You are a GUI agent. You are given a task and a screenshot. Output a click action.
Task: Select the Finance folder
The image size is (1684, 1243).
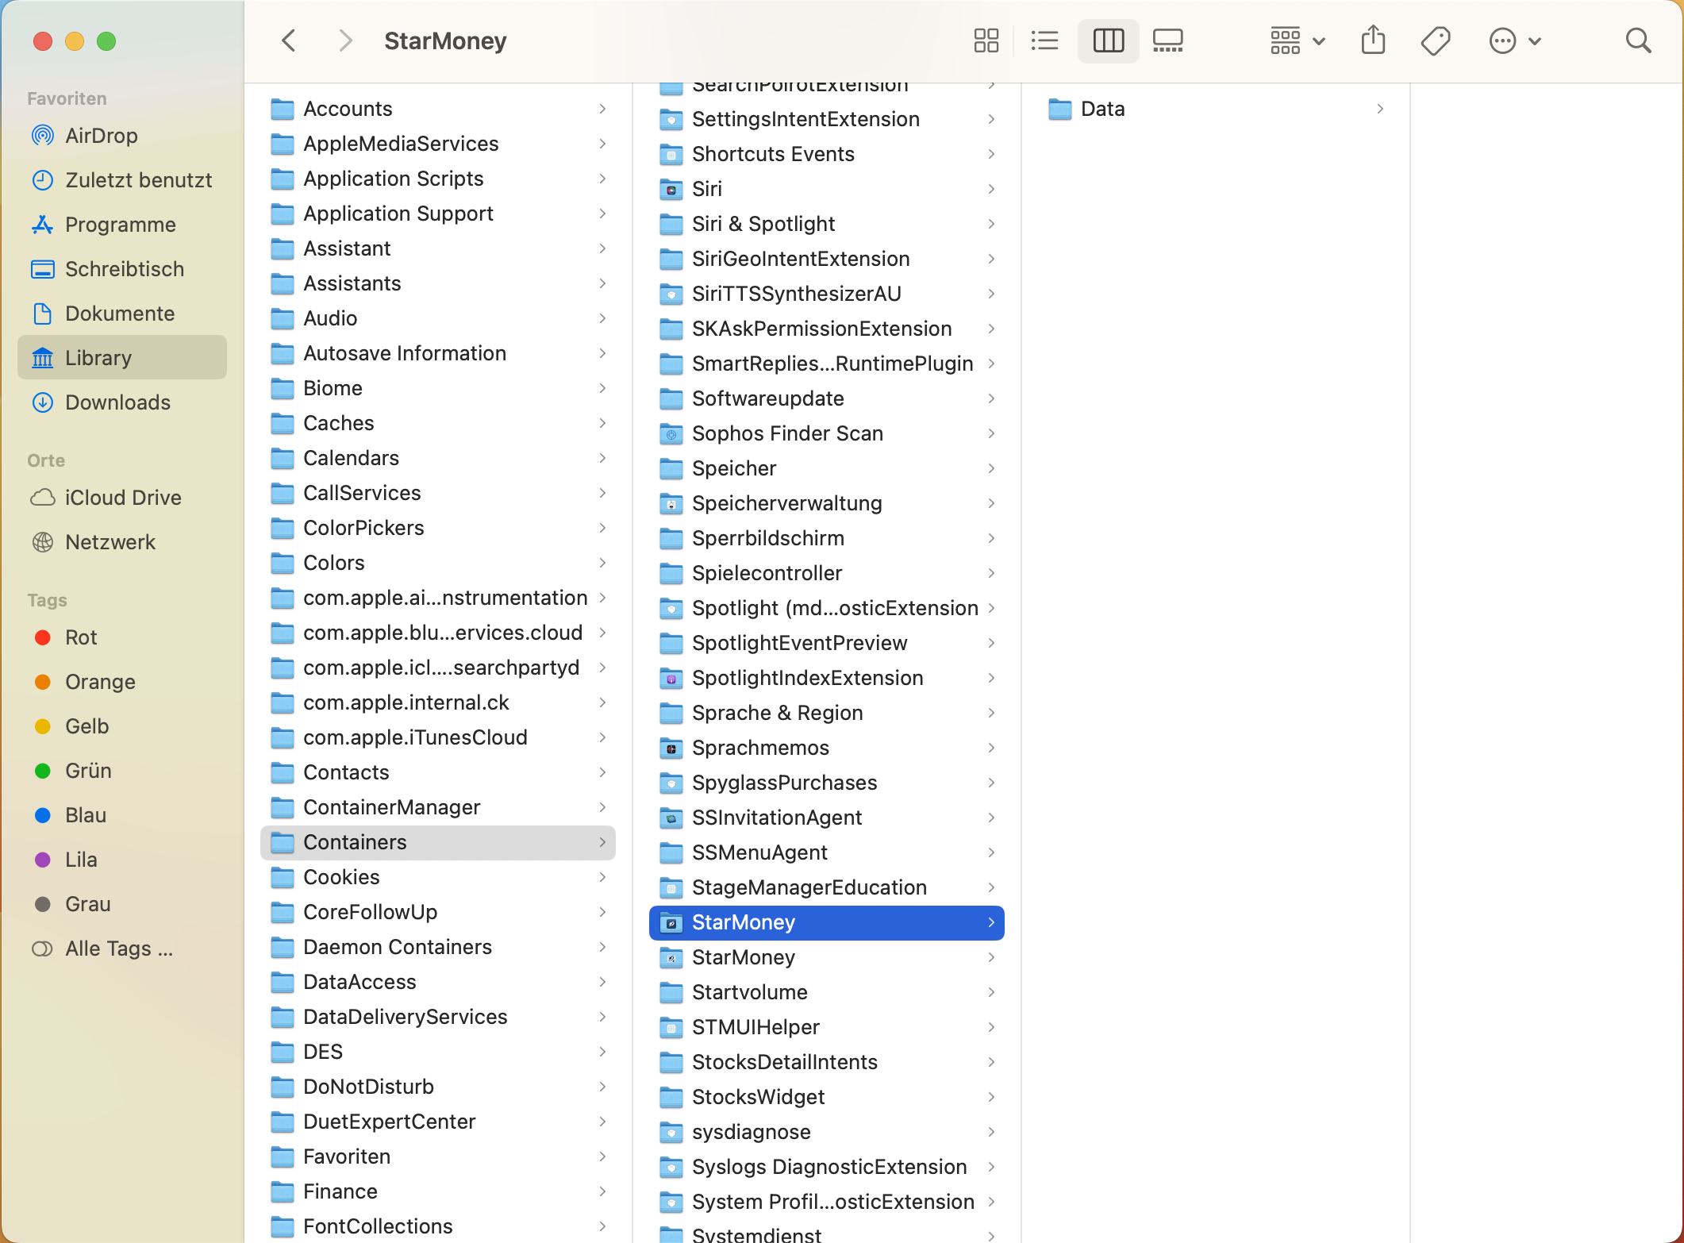click(x=438, y=1191)
